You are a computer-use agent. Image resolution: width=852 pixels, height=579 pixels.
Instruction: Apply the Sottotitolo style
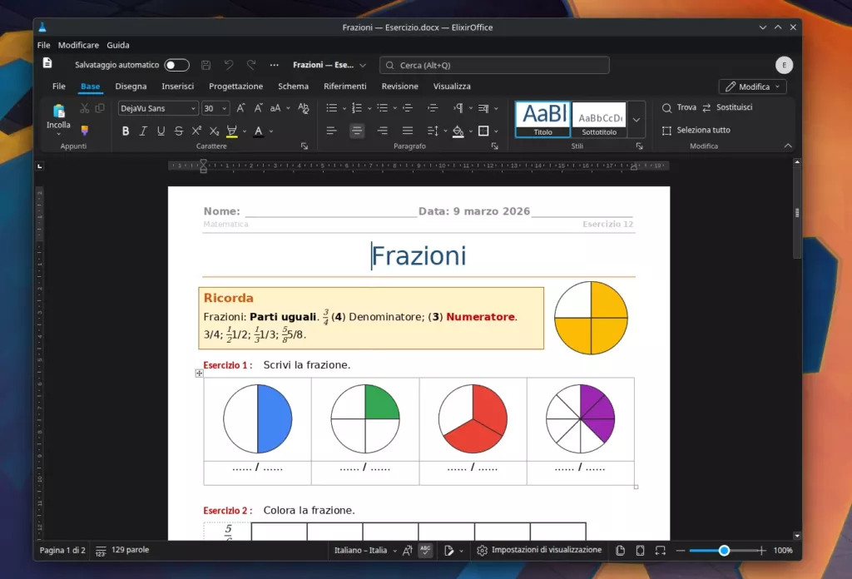click(599, 120)
